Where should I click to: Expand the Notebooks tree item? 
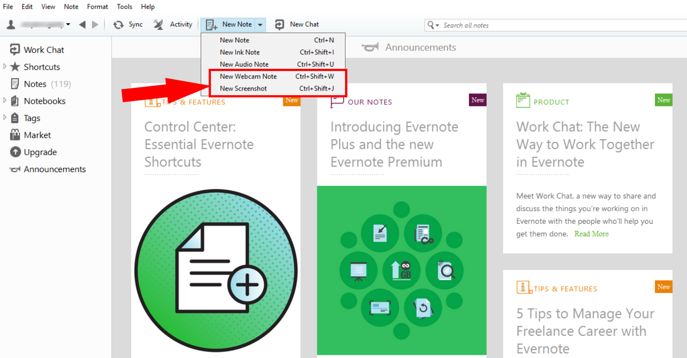tap(5, 101)
